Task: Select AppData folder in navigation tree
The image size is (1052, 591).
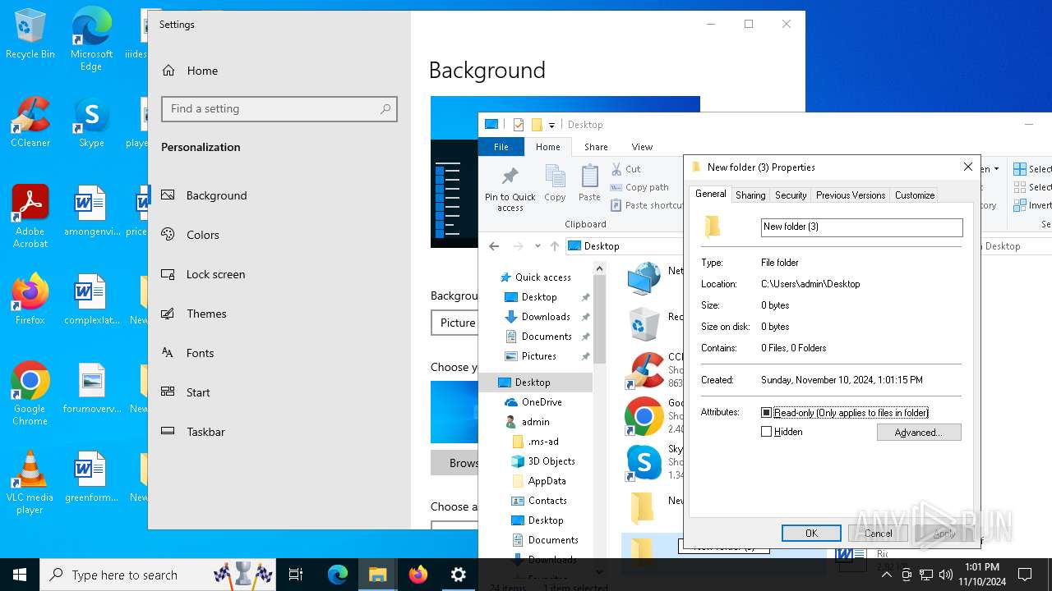Action: point(547,481)
